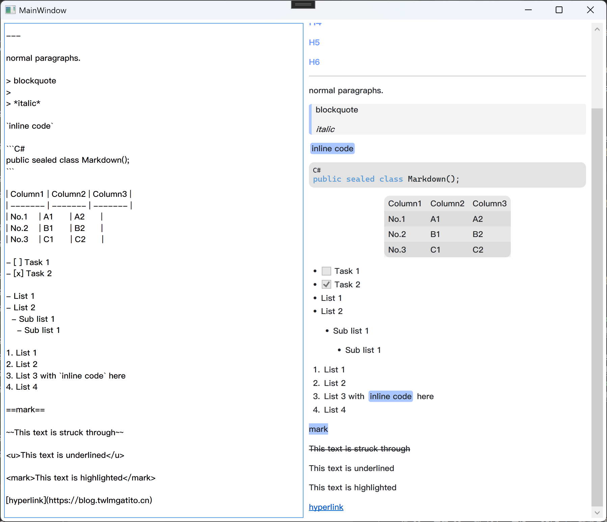Click the rendered C# code block line
The height and width of the screenshot is (522, 607).
[386, 179]
